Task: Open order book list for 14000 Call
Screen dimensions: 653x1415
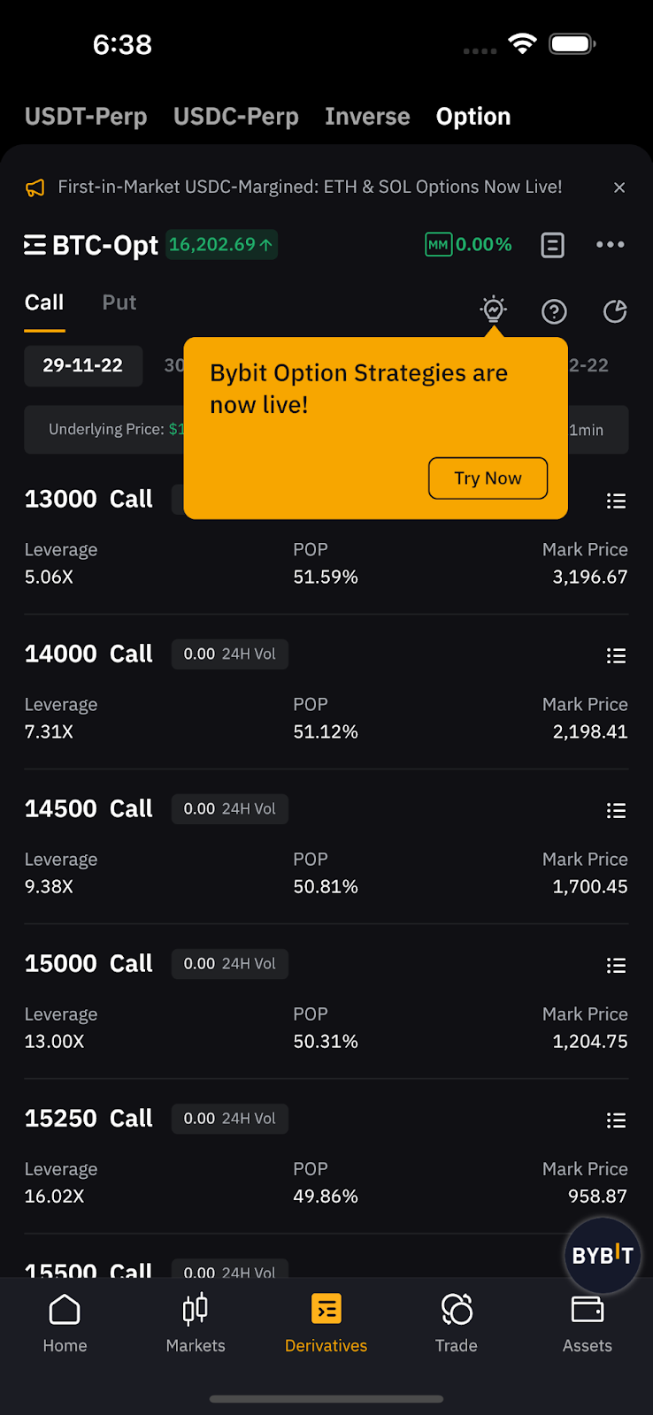Action: [x=616, y=655]
